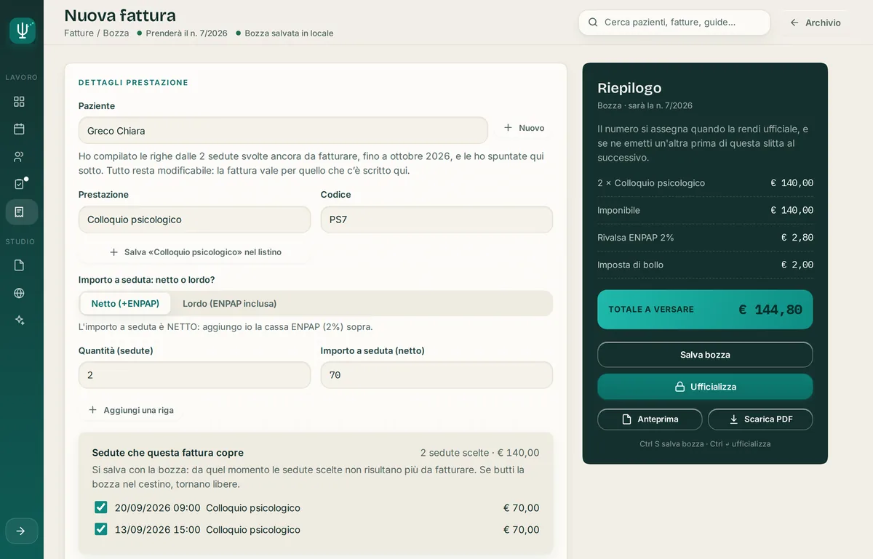
Task: Click the Imposta di bollo summary line
Action: coord(705,265)
